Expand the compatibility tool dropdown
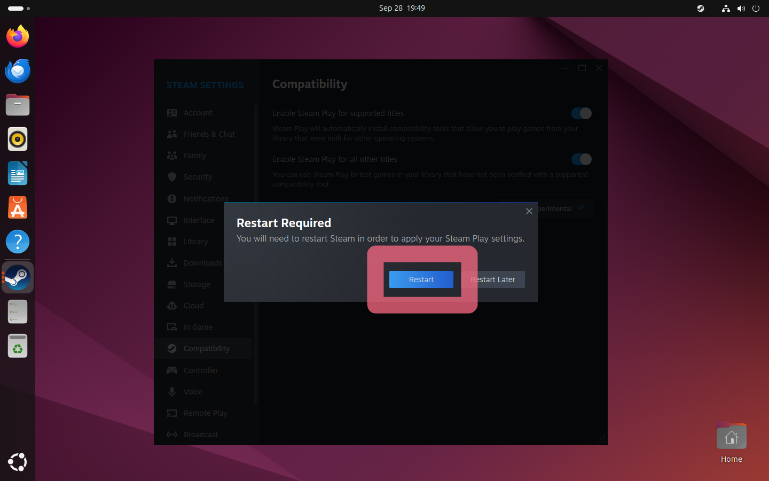769x481 pixels. point(580,208)
